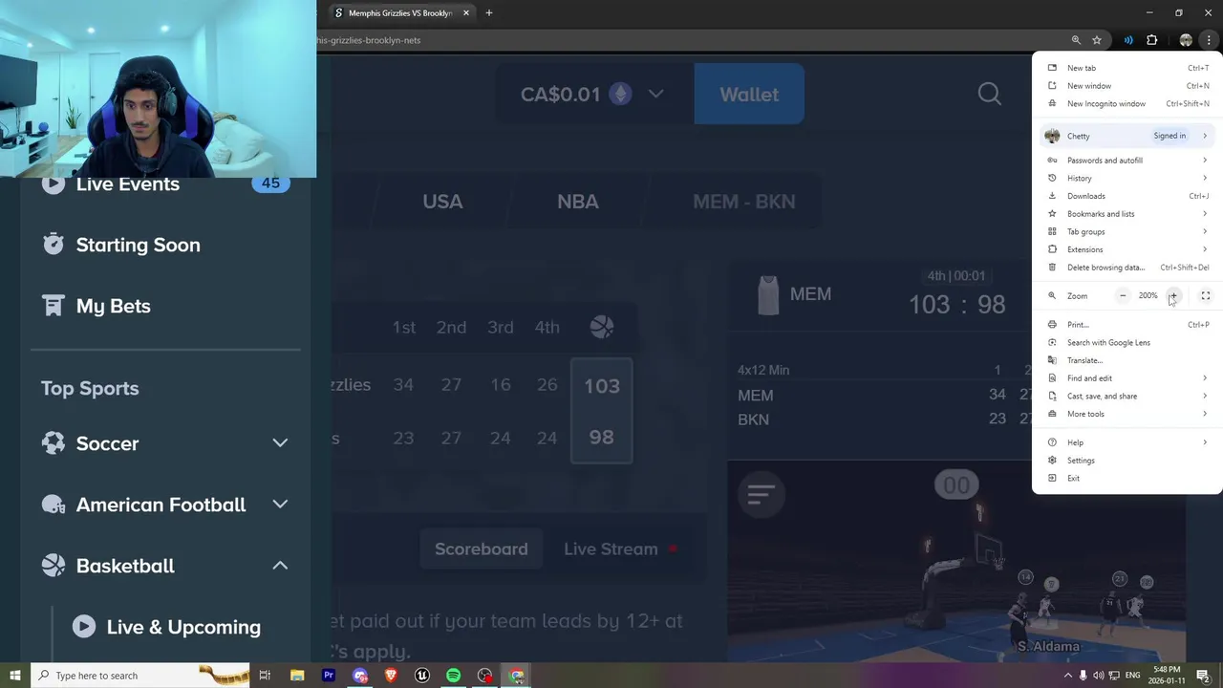The image size is (1223, 688).
Task: Open Brave browser from taskbar
Action: click(391, 676)
